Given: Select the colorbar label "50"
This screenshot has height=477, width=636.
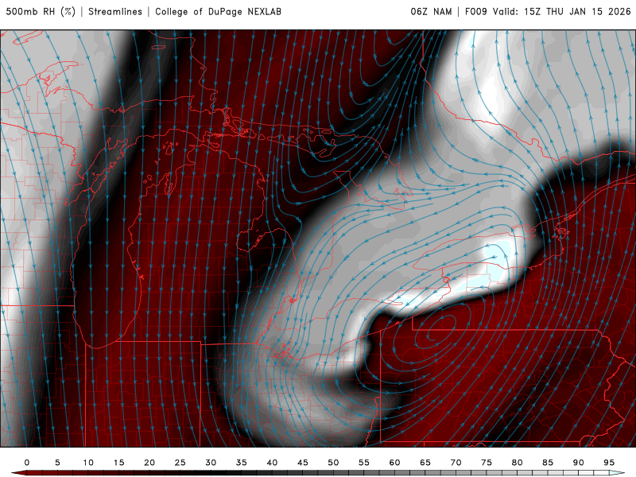Looking at the screenshot, I should point(333,463).
